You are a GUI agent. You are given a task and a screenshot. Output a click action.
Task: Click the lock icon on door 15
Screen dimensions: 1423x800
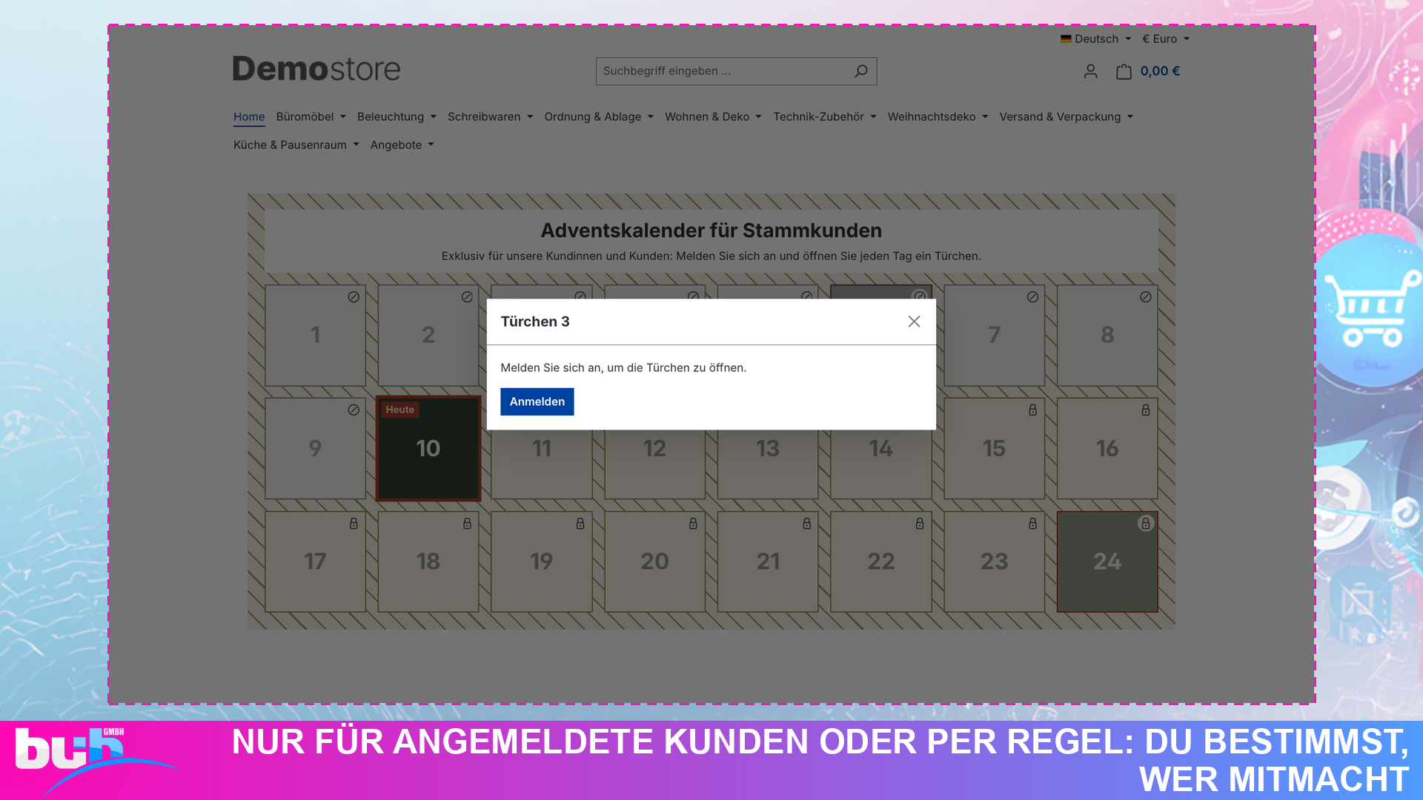(1032, 410)
